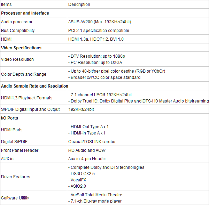Select the HDMI1.3 Playback Formats label
This screenshot has width=209, height=205.
[x=27, y=98]
